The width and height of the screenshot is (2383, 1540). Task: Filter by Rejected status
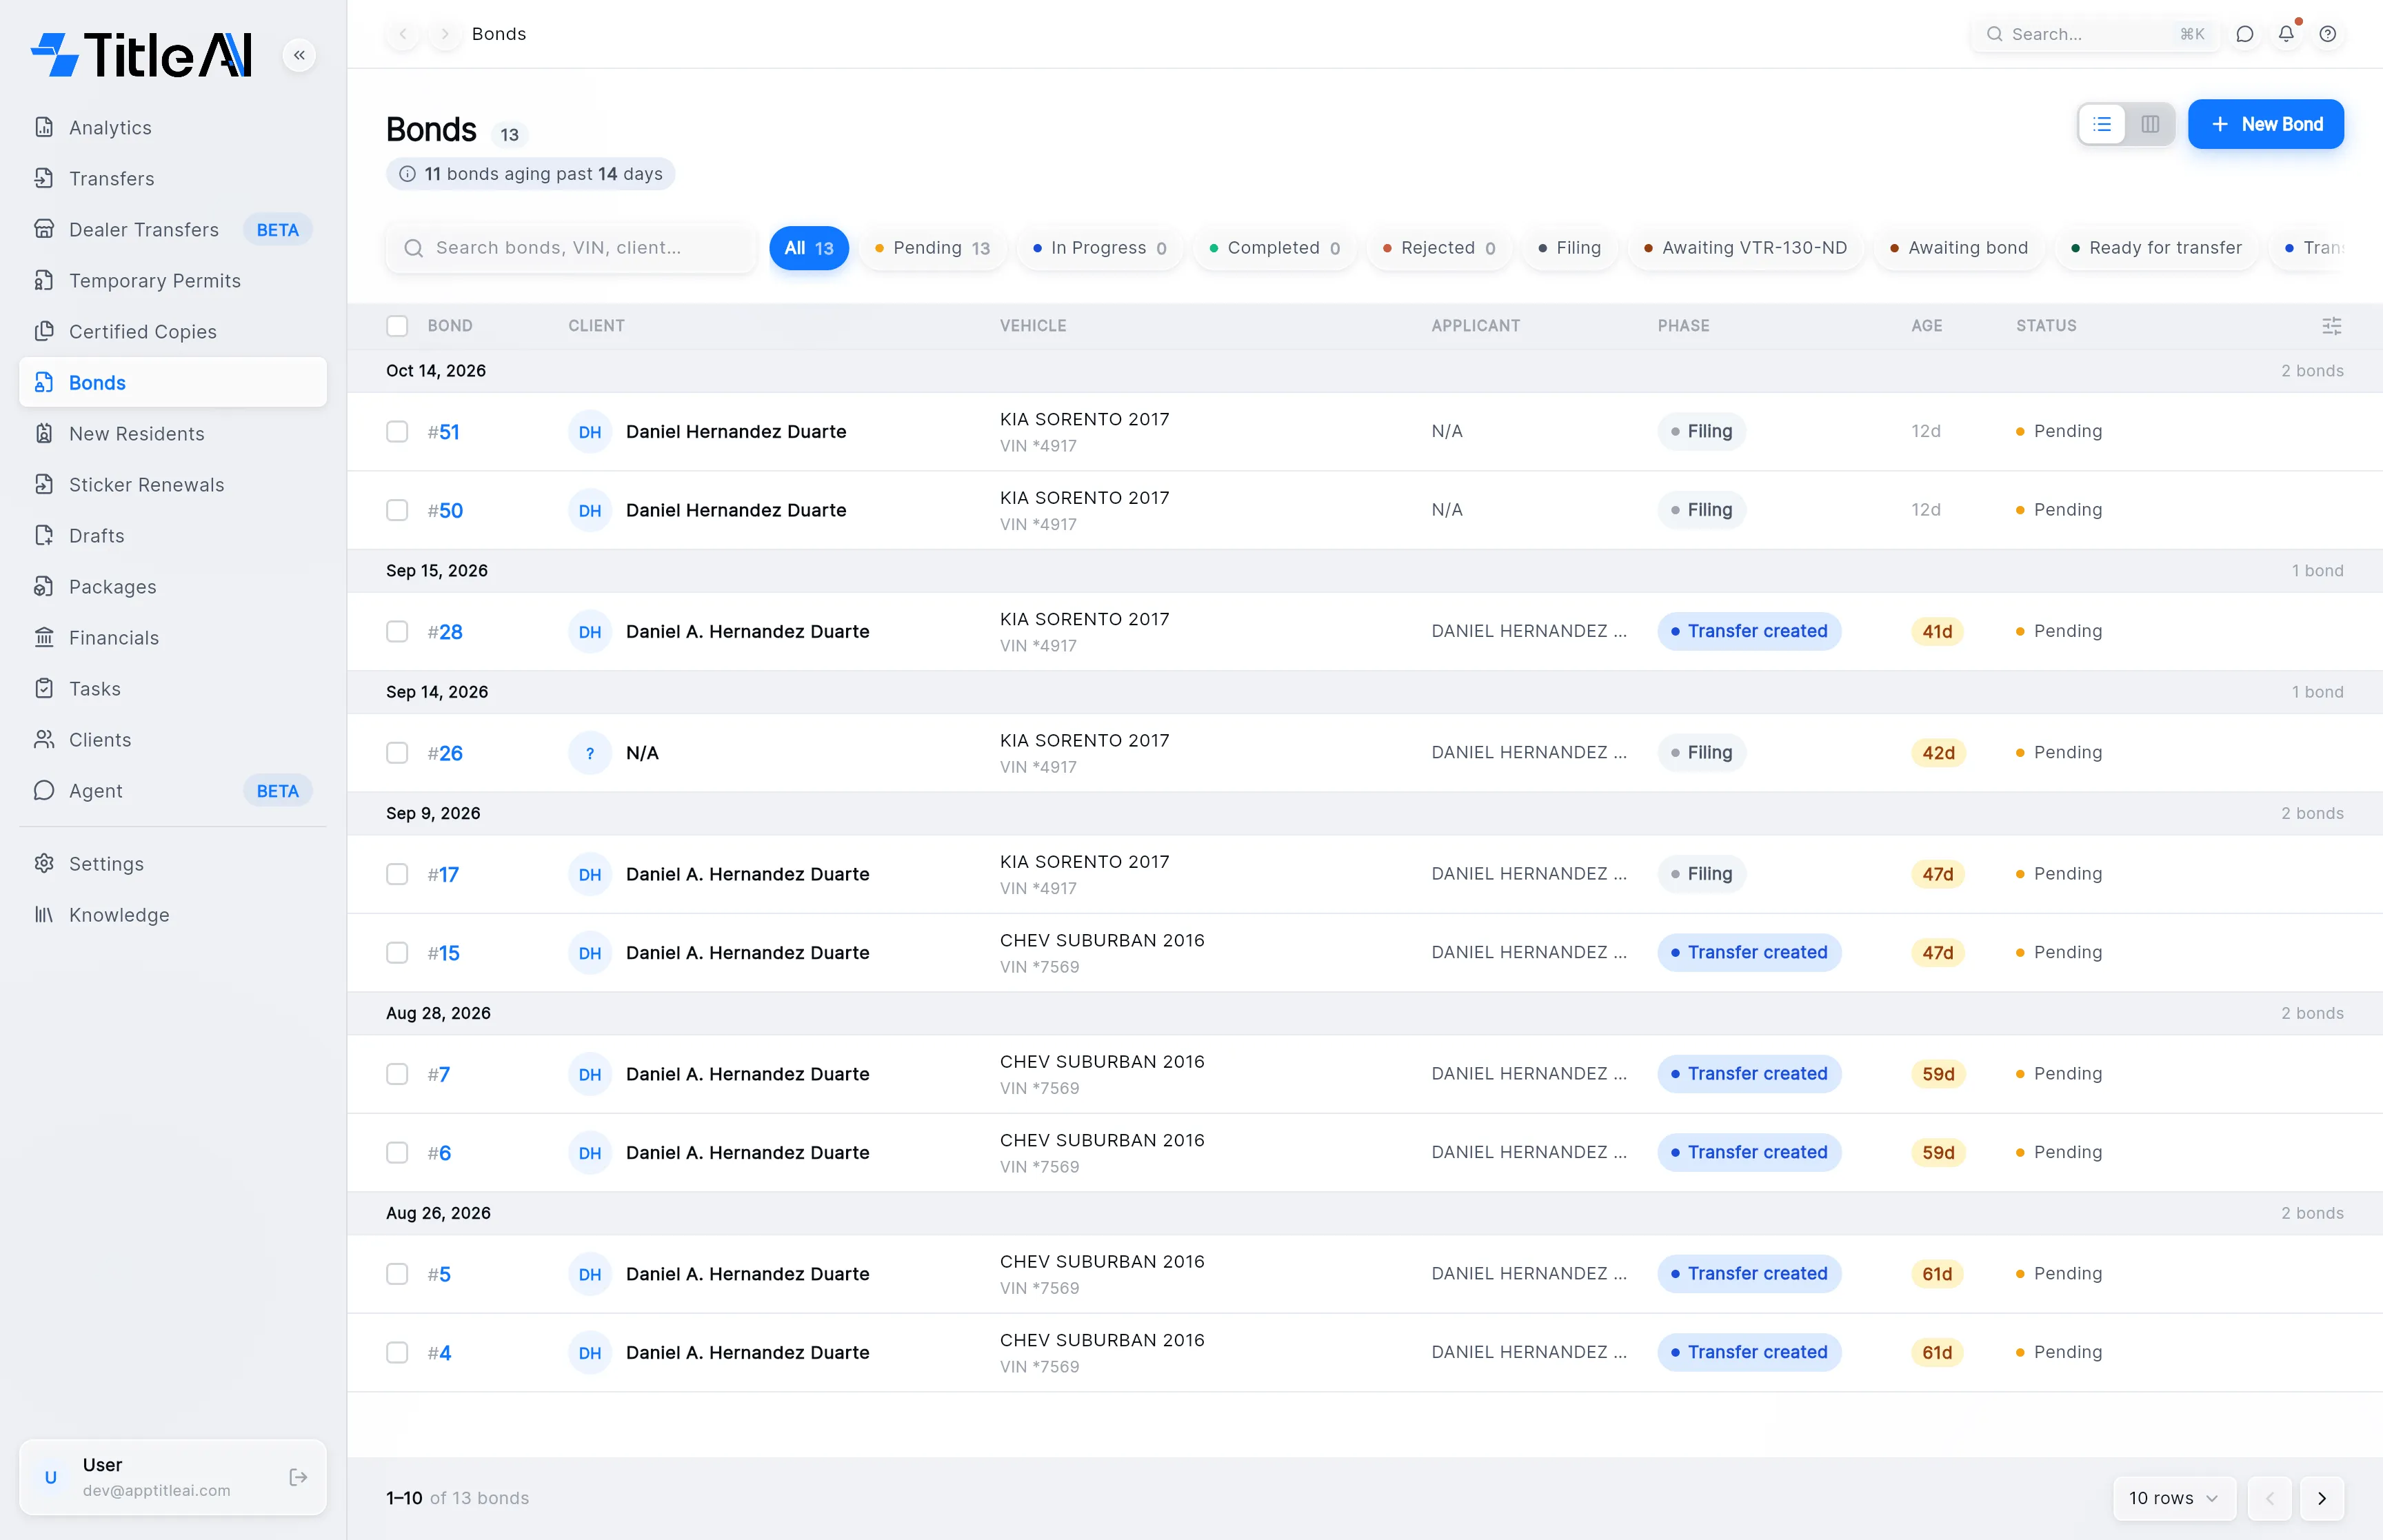[1438, 248]
